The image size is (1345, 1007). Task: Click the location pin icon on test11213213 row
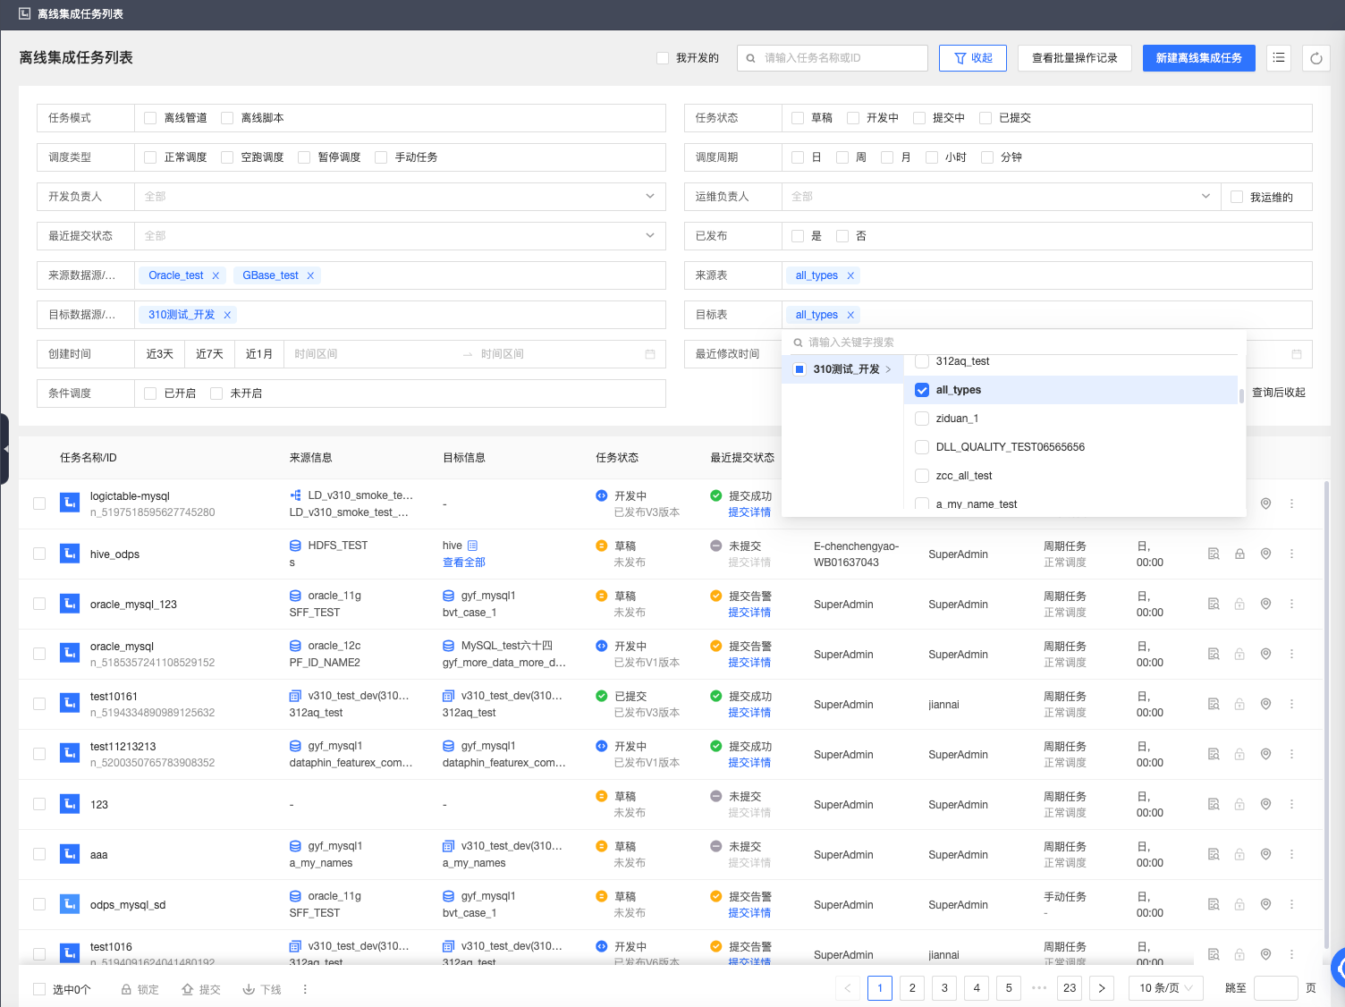click(1265, 754)
